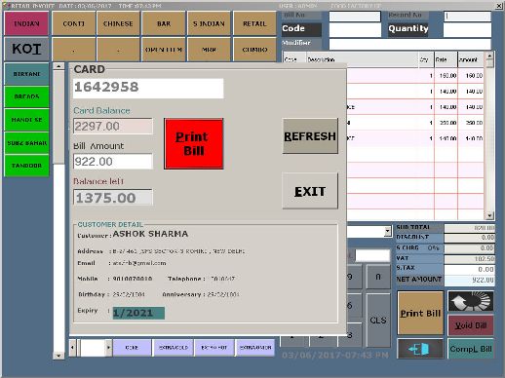Click the KOT button

pos(26,49)
